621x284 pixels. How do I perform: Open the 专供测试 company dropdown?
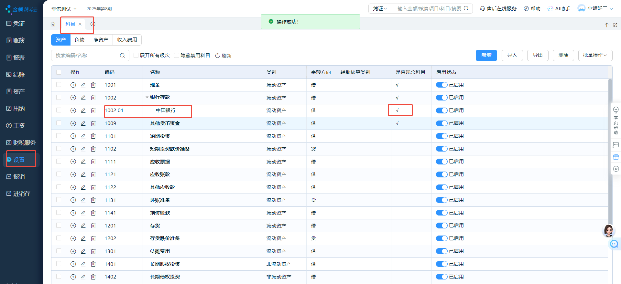click(x=64, y=9)
